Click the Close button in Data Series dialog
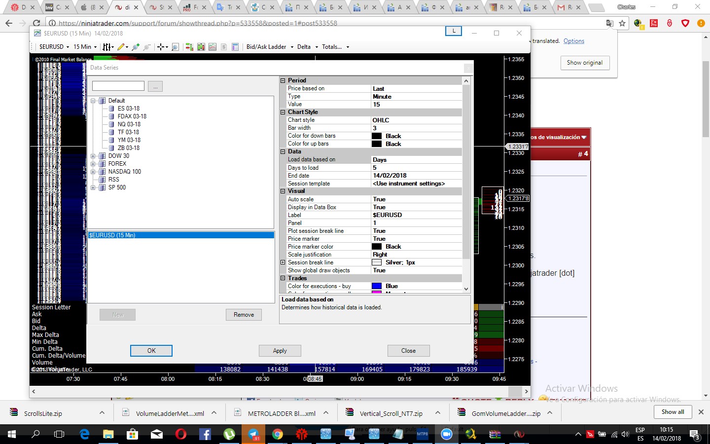The width and height of the screenshot is (710, 444). pyautogui.click(x=408, y=351)
